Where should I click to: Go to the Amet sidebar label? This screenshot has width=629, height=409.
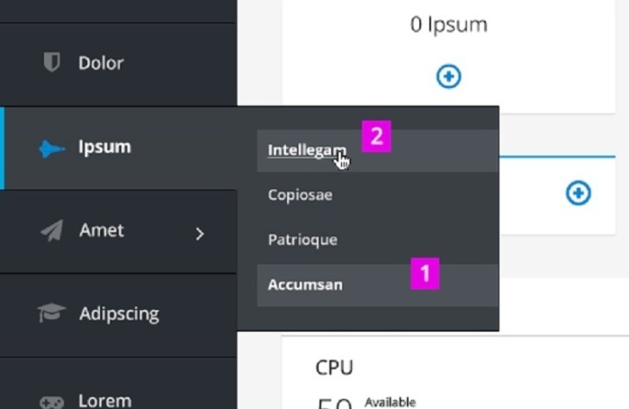(x=102, y=230)
